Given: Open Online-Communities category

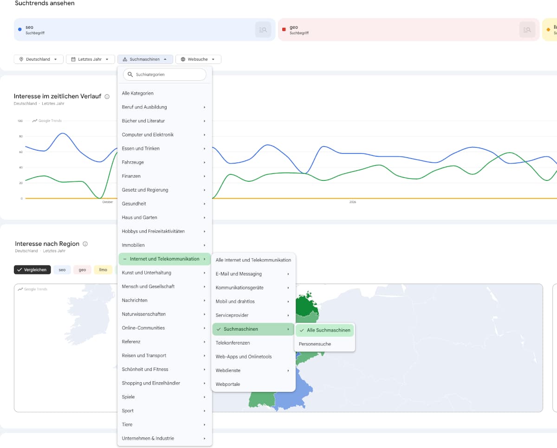Looking at the screenshot, I should coord(165,328).
